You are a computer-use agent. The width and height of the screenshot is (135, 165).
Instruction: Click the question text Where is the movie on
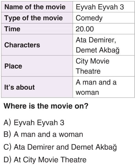pos(46,106)
